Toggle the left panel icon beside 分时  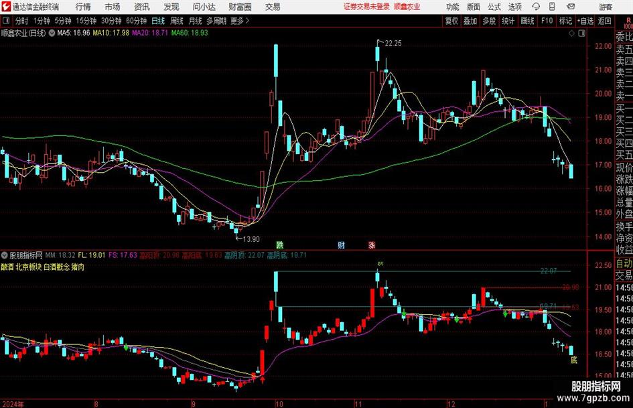pyautogui.click(x=6, y=21)
